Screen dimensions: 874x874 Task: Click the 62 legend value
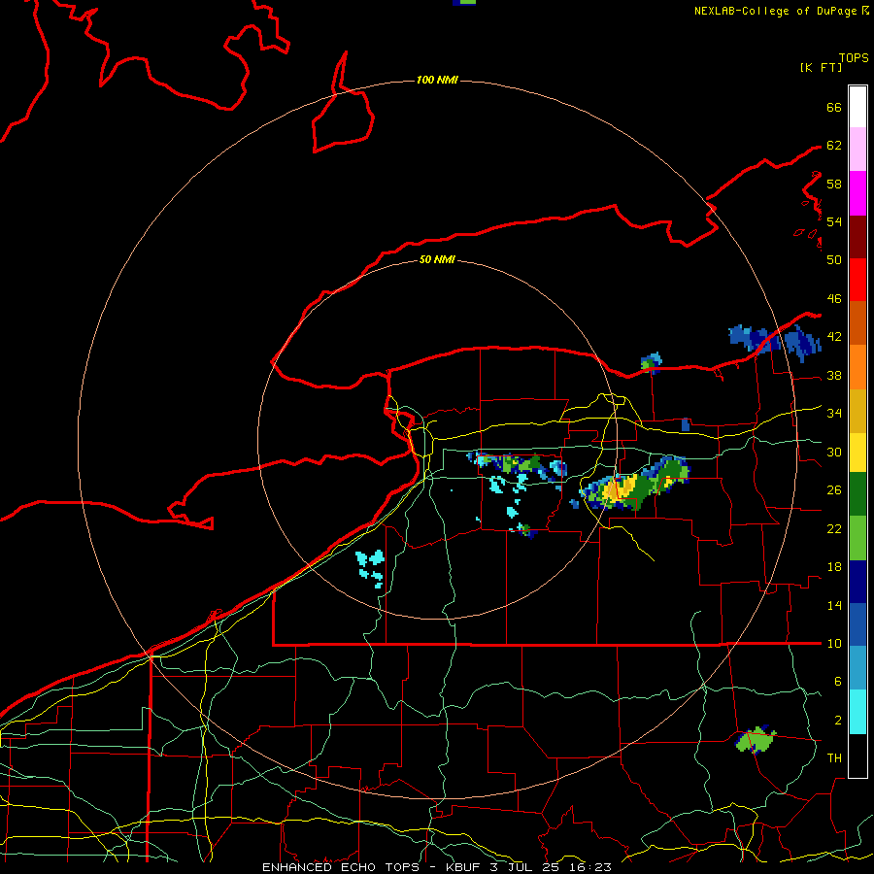(x=834, y=146)
